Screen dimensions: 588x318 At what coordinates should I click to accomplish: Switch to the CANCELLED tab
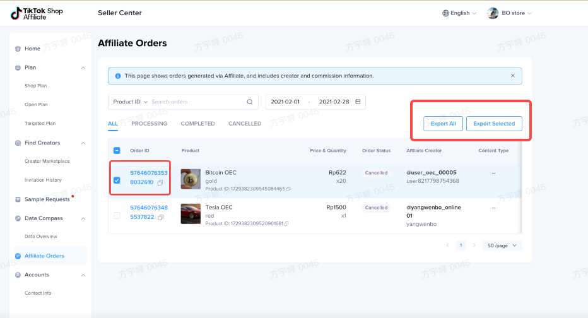point(245,124)
